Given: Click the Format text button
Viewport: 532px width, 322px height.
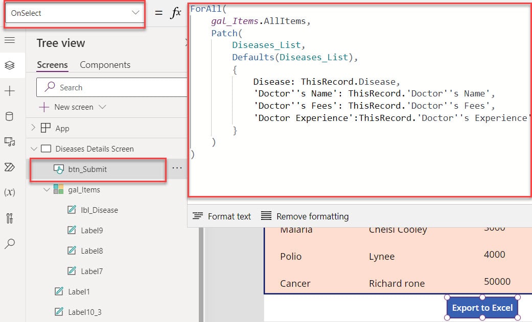Looking at the screenshot, I should pyautogui.click(x=222, y=216).
